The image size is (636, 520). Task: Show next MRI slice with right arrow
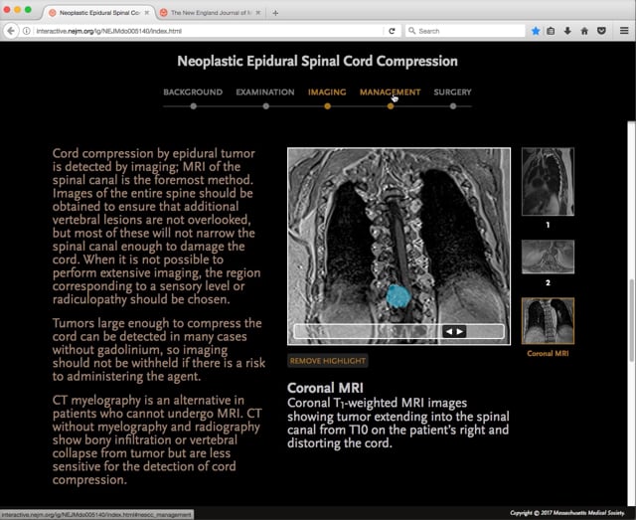point(459,332)
